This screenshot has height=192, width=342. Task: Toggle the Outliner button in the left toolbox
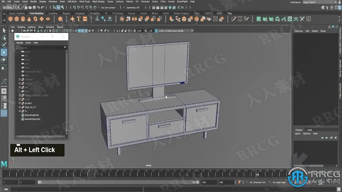click(4, 113)
